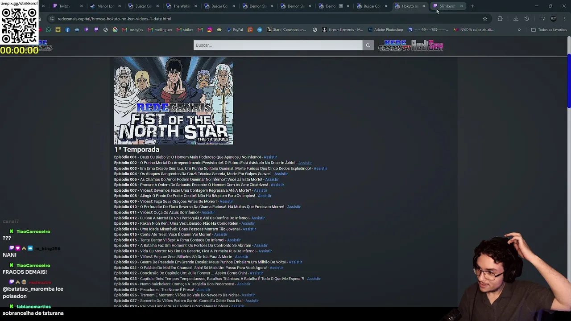
Task: Open the wellington Gmail bookmark
Action: coord(160,30)
